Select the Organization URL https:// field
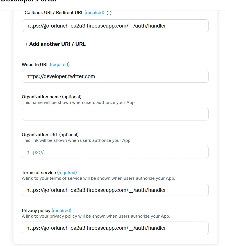This screenshot has width=225, height=246. [115, 152]
